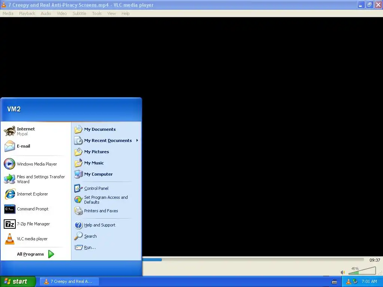Adjust the VLC volume slider
The height and width of the screenshot is (287, 383).
362,271
